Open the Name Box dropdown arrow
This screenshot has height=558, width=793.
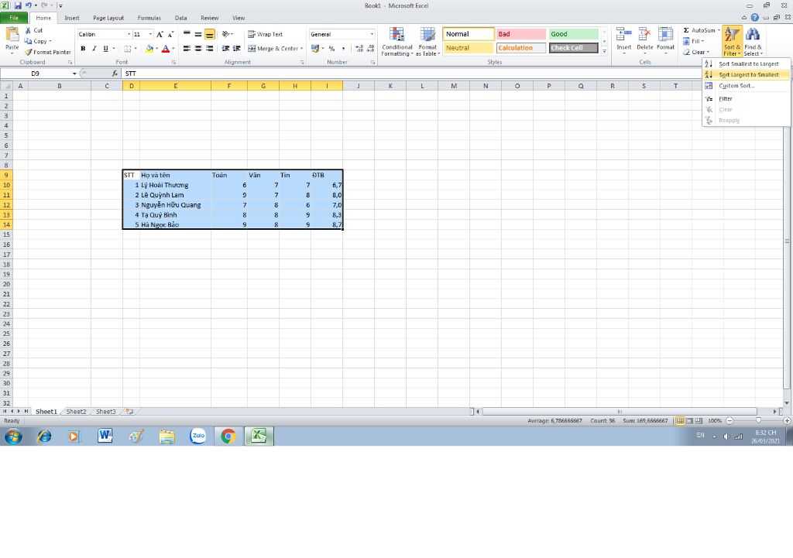(74, 74)
